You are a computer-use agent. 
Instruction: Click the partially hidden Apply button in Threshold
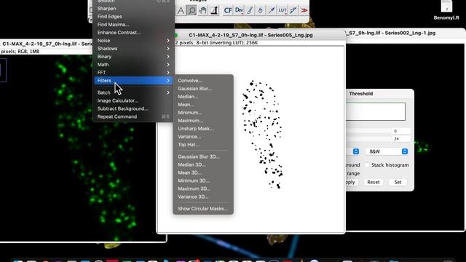pyautogui.click(x=352, y=182)
